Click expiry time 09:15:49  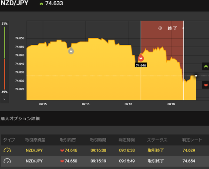click(x=127, y=161)
